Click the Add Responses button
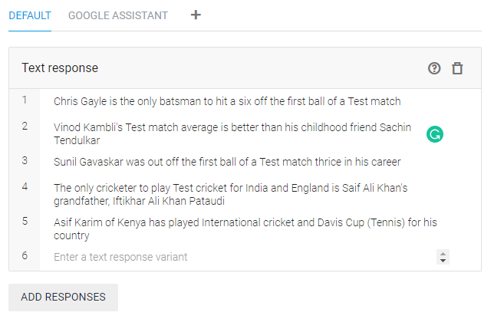504x319 pixels. pos(63,297)
